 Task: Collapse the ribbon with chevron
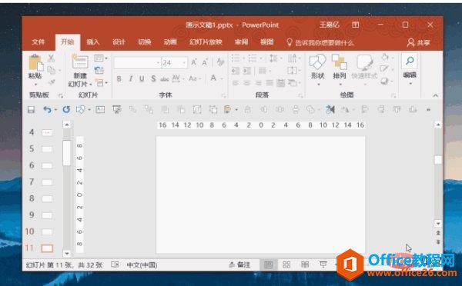pos(436,95)
